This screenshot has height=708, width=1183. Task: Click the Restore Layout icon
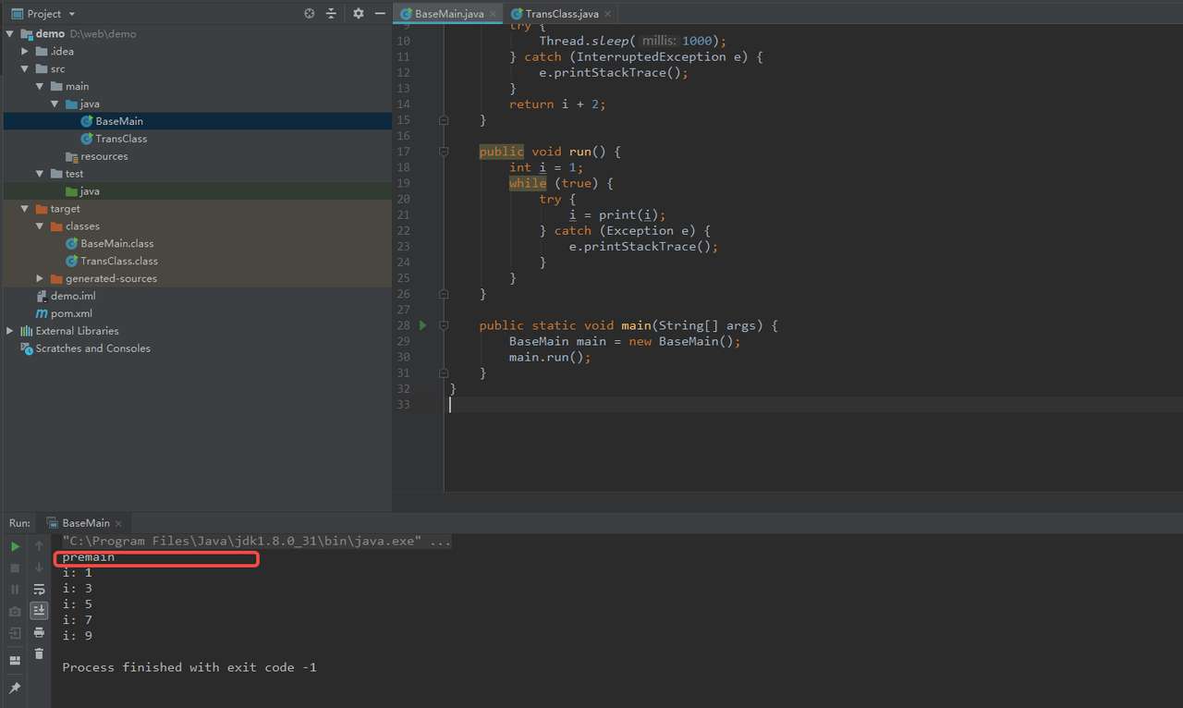click(x=15, y=660)
